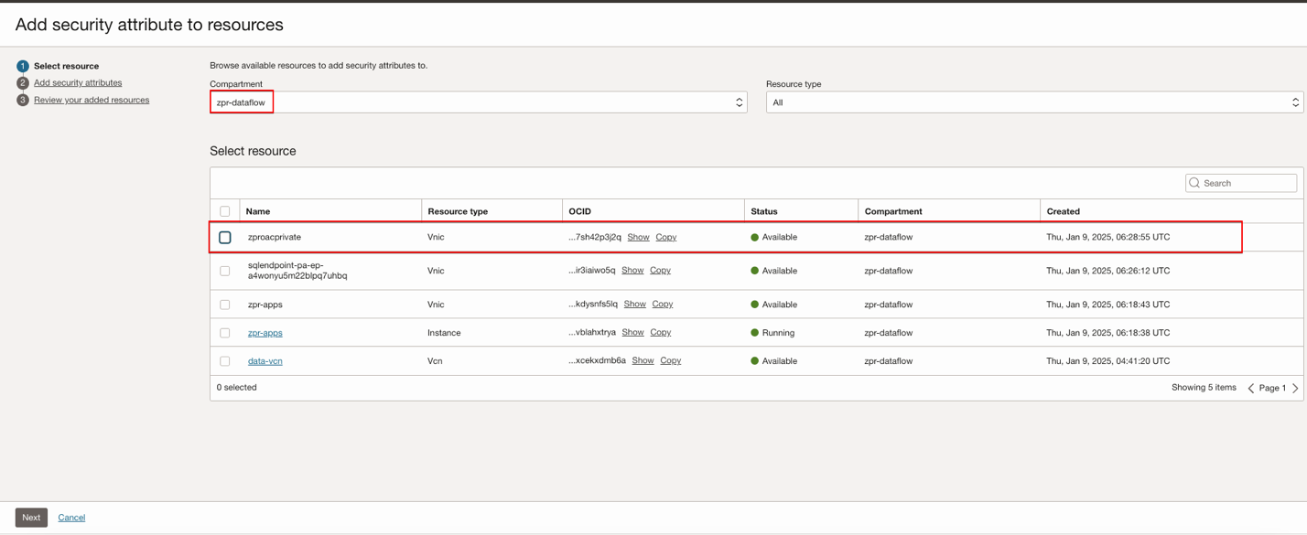Copy the OCID of data-vcn

670,361
